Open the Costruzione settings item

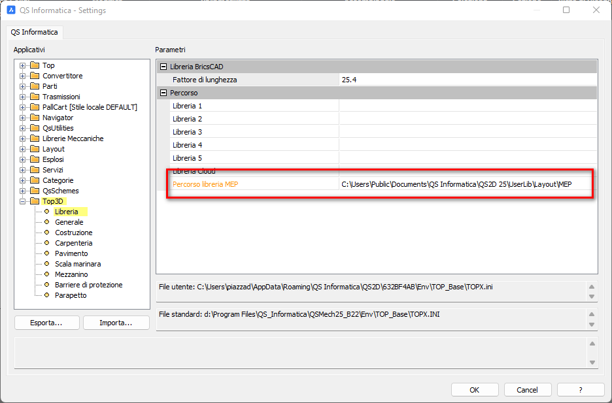tap(74, 233)
